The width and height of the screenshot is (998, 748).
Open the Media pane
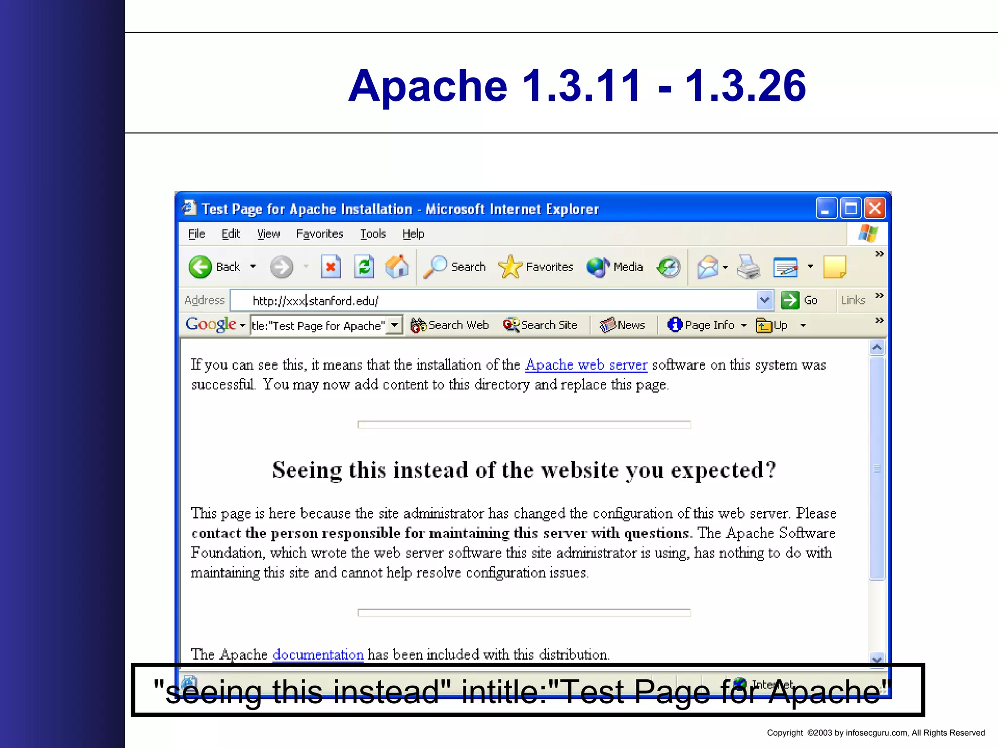[x=615, y=267]
